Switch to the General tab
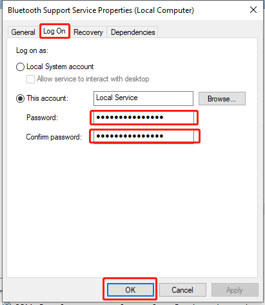Image resolution: width=265 pixels, height=305 pixels. pos(23,32)
